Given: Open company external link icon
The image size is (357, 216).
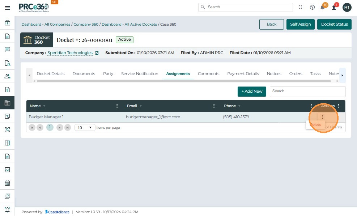Looking at the screenshot, I should click(x=97, y=53).
